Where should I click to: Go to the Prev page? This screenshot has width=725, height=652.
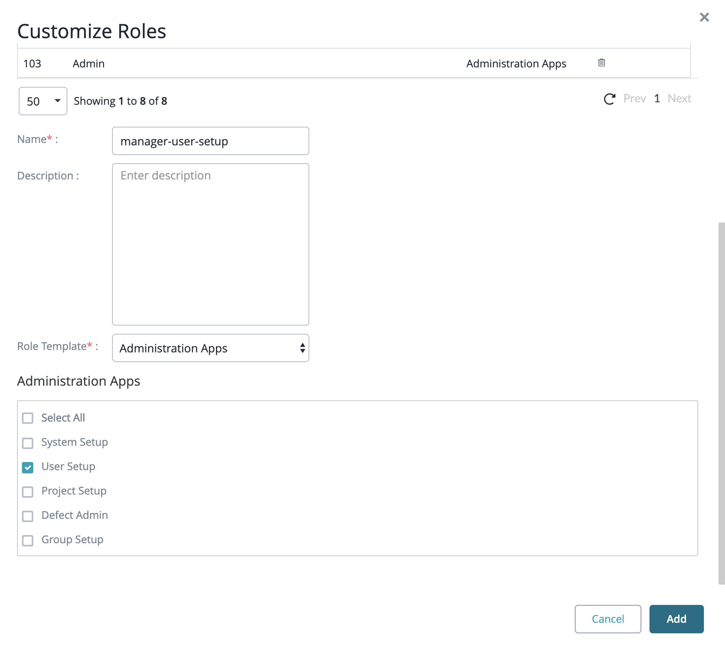[634, 99]
